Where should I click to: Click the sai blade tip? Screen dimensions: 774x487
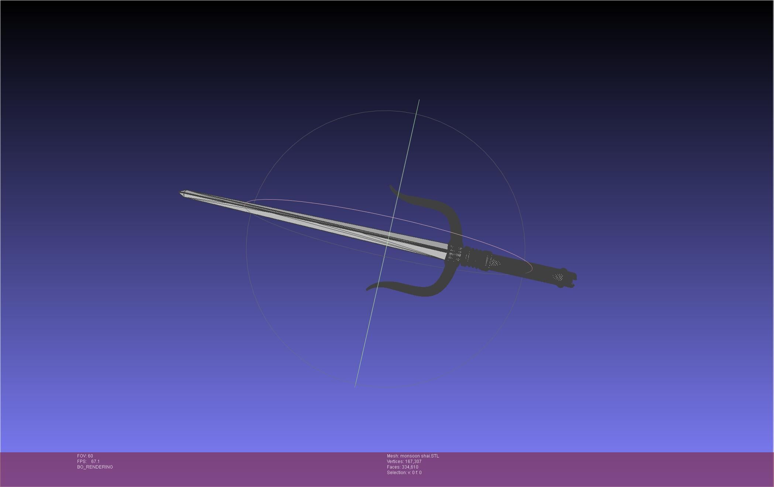[x=184, y=194]
